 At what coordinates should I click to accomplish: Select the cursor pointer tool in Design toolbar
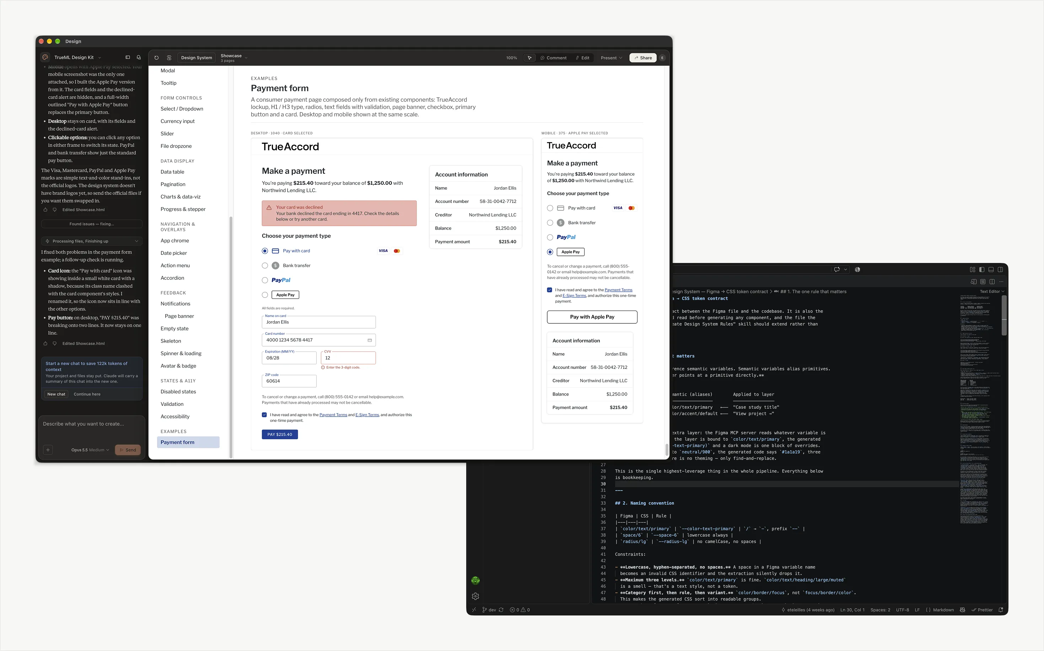coord(529,58)
